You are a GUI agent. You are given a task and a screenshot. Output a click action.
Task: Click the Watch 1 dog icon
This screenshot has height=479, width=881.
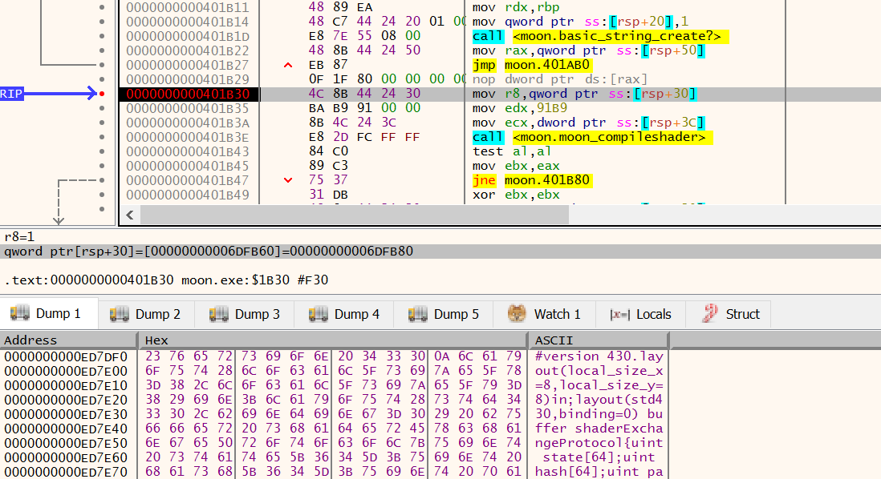coord(518,314)
